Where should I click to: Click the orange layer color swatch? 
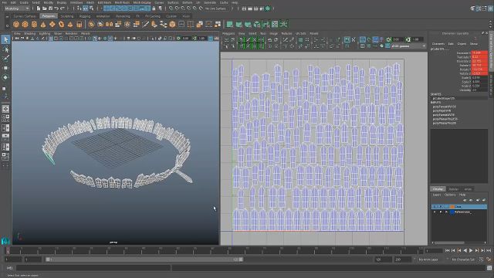tap(452, 207)
